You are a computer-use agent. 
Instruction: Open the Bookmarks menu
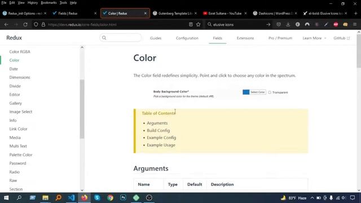point(49,3)
